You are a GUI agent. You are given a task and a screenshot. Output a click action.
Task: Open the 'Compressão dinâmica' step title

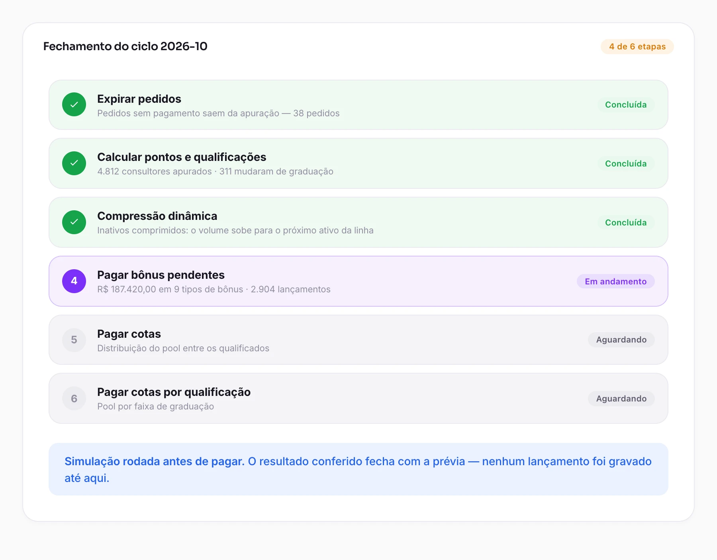coord(157,216)
